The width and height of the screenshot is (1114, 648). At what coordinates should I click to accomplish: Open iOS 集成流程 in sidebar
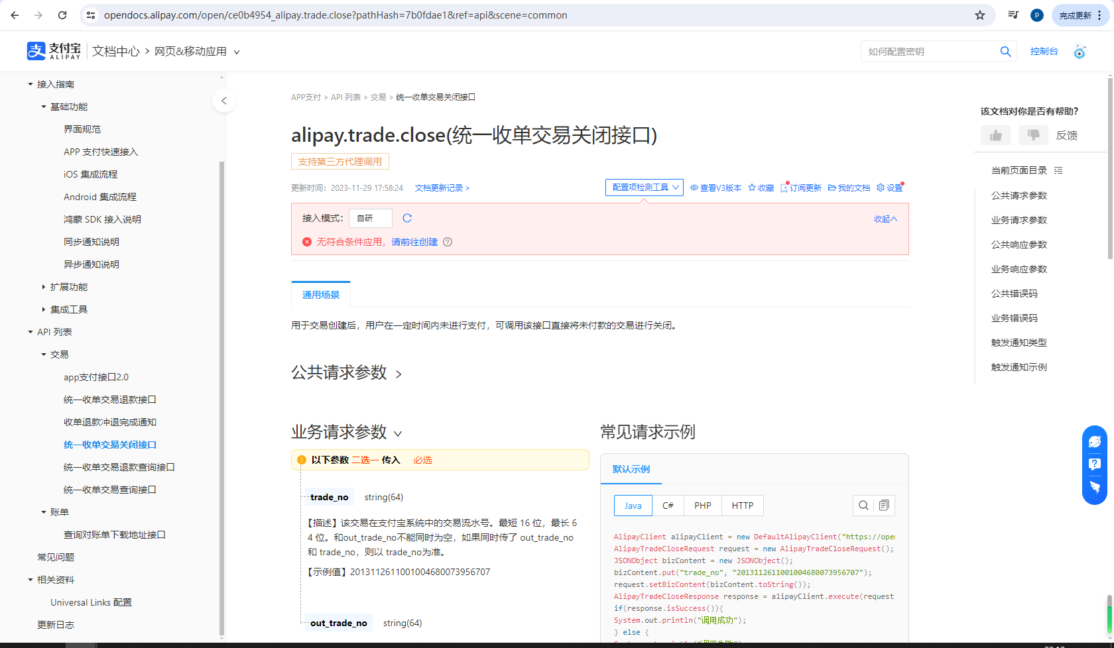tap(90, 174)
